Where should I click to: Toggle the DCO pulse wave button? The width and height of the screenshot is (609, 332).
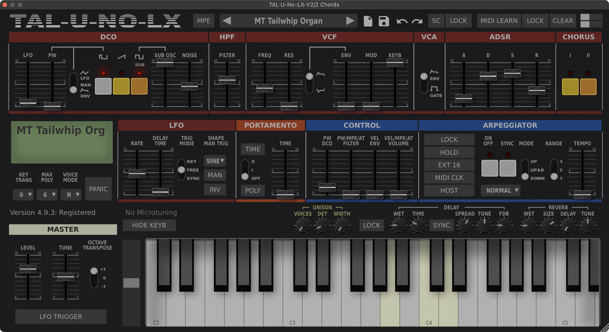(x=103, y=86)
